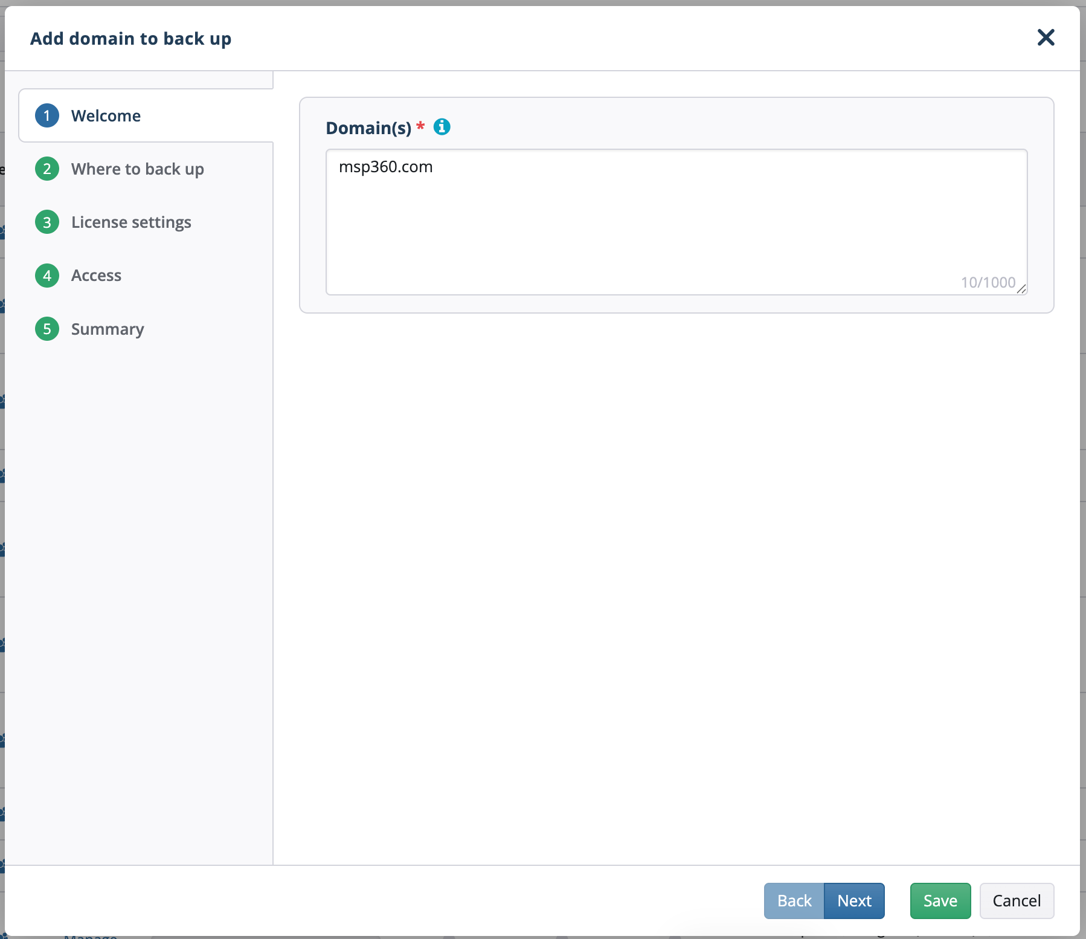Viewport: 1086px width, 939px height.
Task: Click the Add domain to back up title
Action: 131,39
